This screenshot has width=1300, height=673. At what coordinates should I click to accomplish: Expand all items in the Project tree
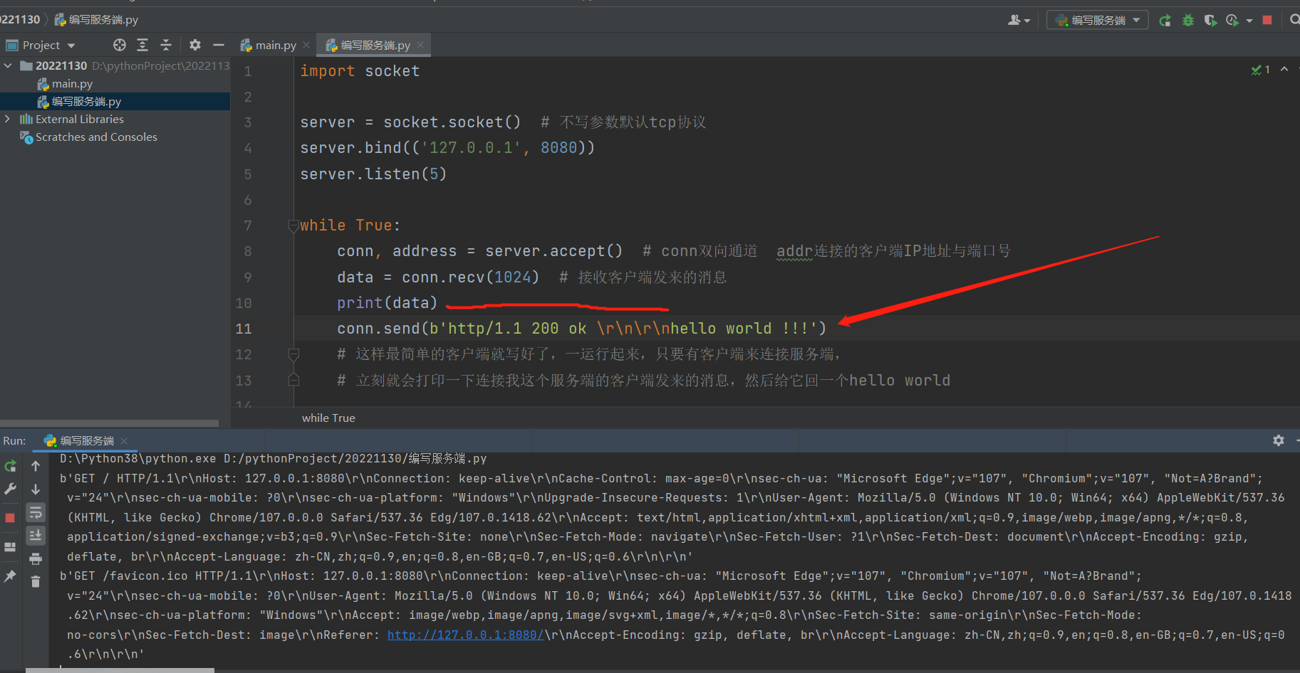click(x=142, y=45)
